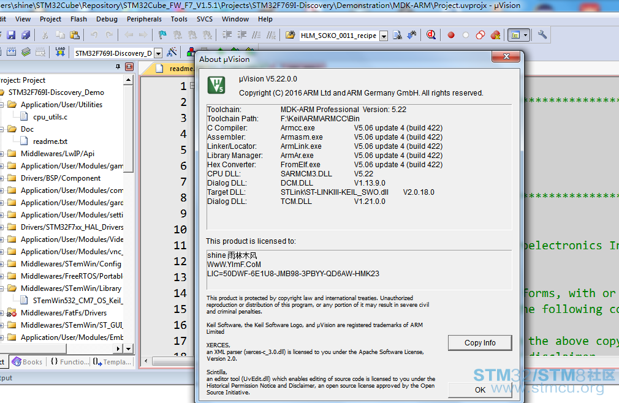The height and width of the screenshot is (403, 619).
Task: Open the Help menu
Action: coord(265,19)
